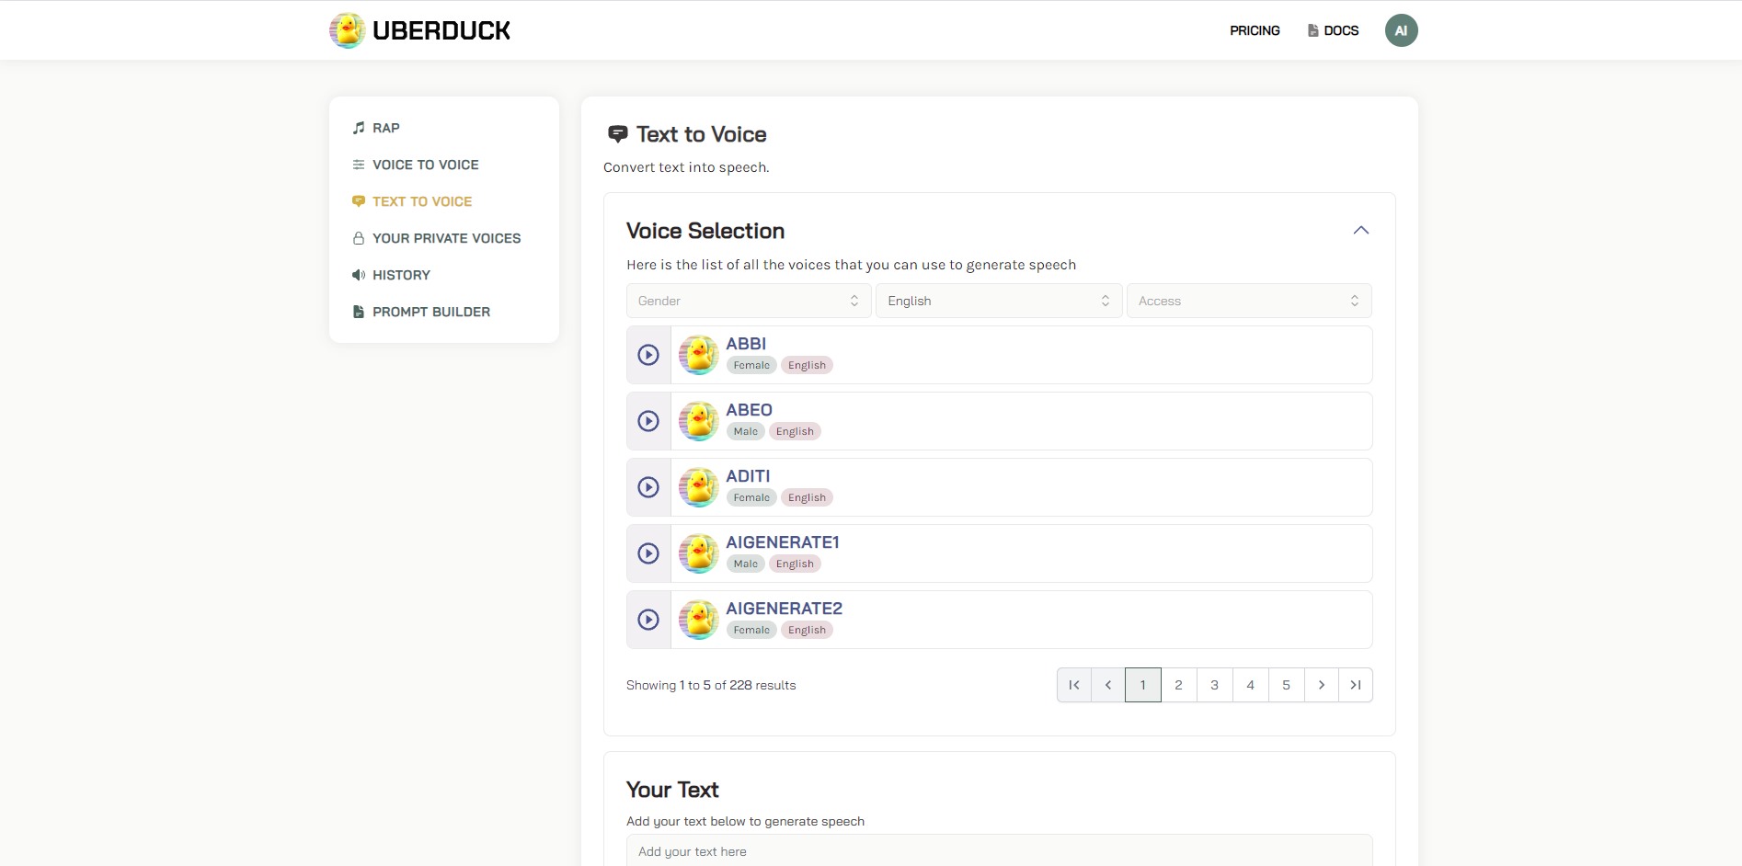Click the Text to Voice chat icon in sidebar
The image size is (1742, 866).
(359, 201)
